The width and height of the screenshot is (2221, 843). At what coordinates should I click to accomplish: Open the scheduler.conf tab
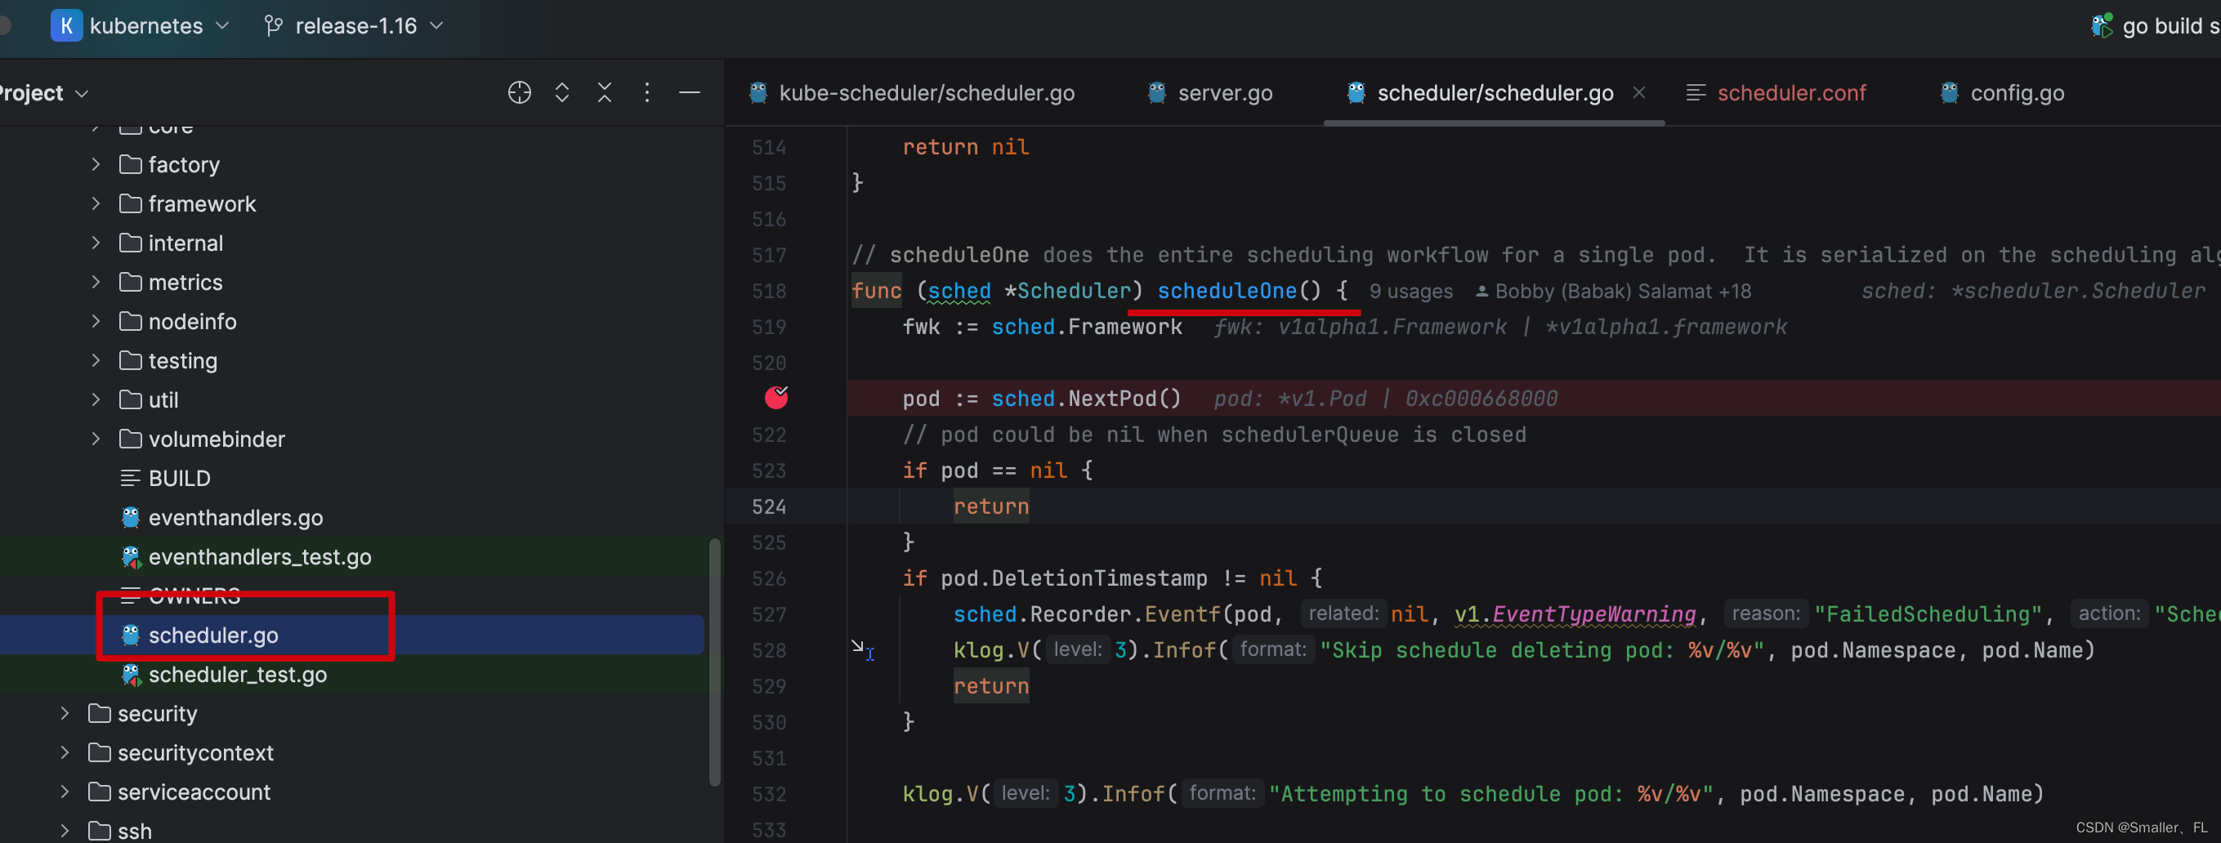coord(1776,92)
